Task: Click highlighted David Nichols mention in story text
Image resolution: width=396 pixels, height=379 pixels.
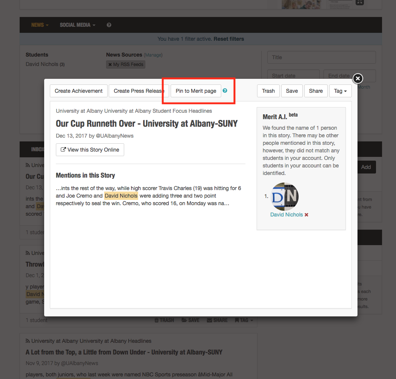Action: (121, 196)
